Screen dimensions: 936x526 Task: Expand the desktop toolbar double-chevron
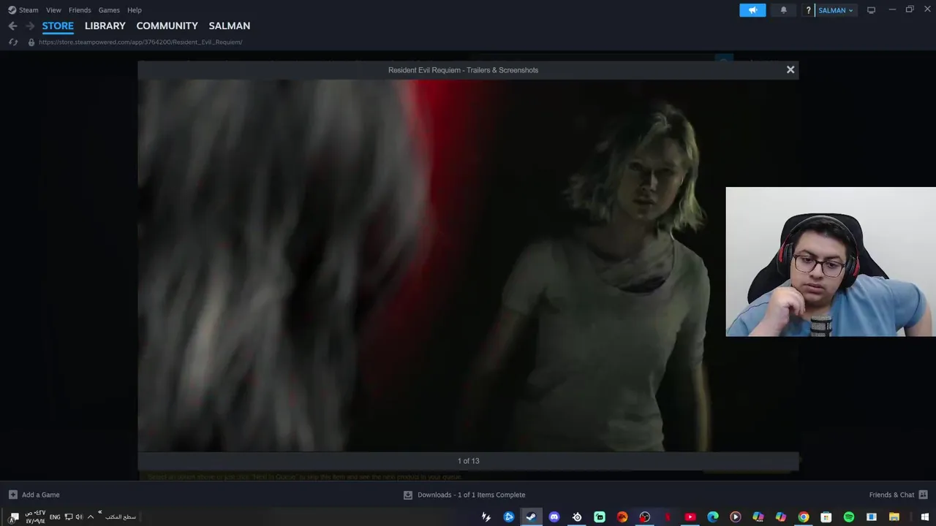pos(100,512)
